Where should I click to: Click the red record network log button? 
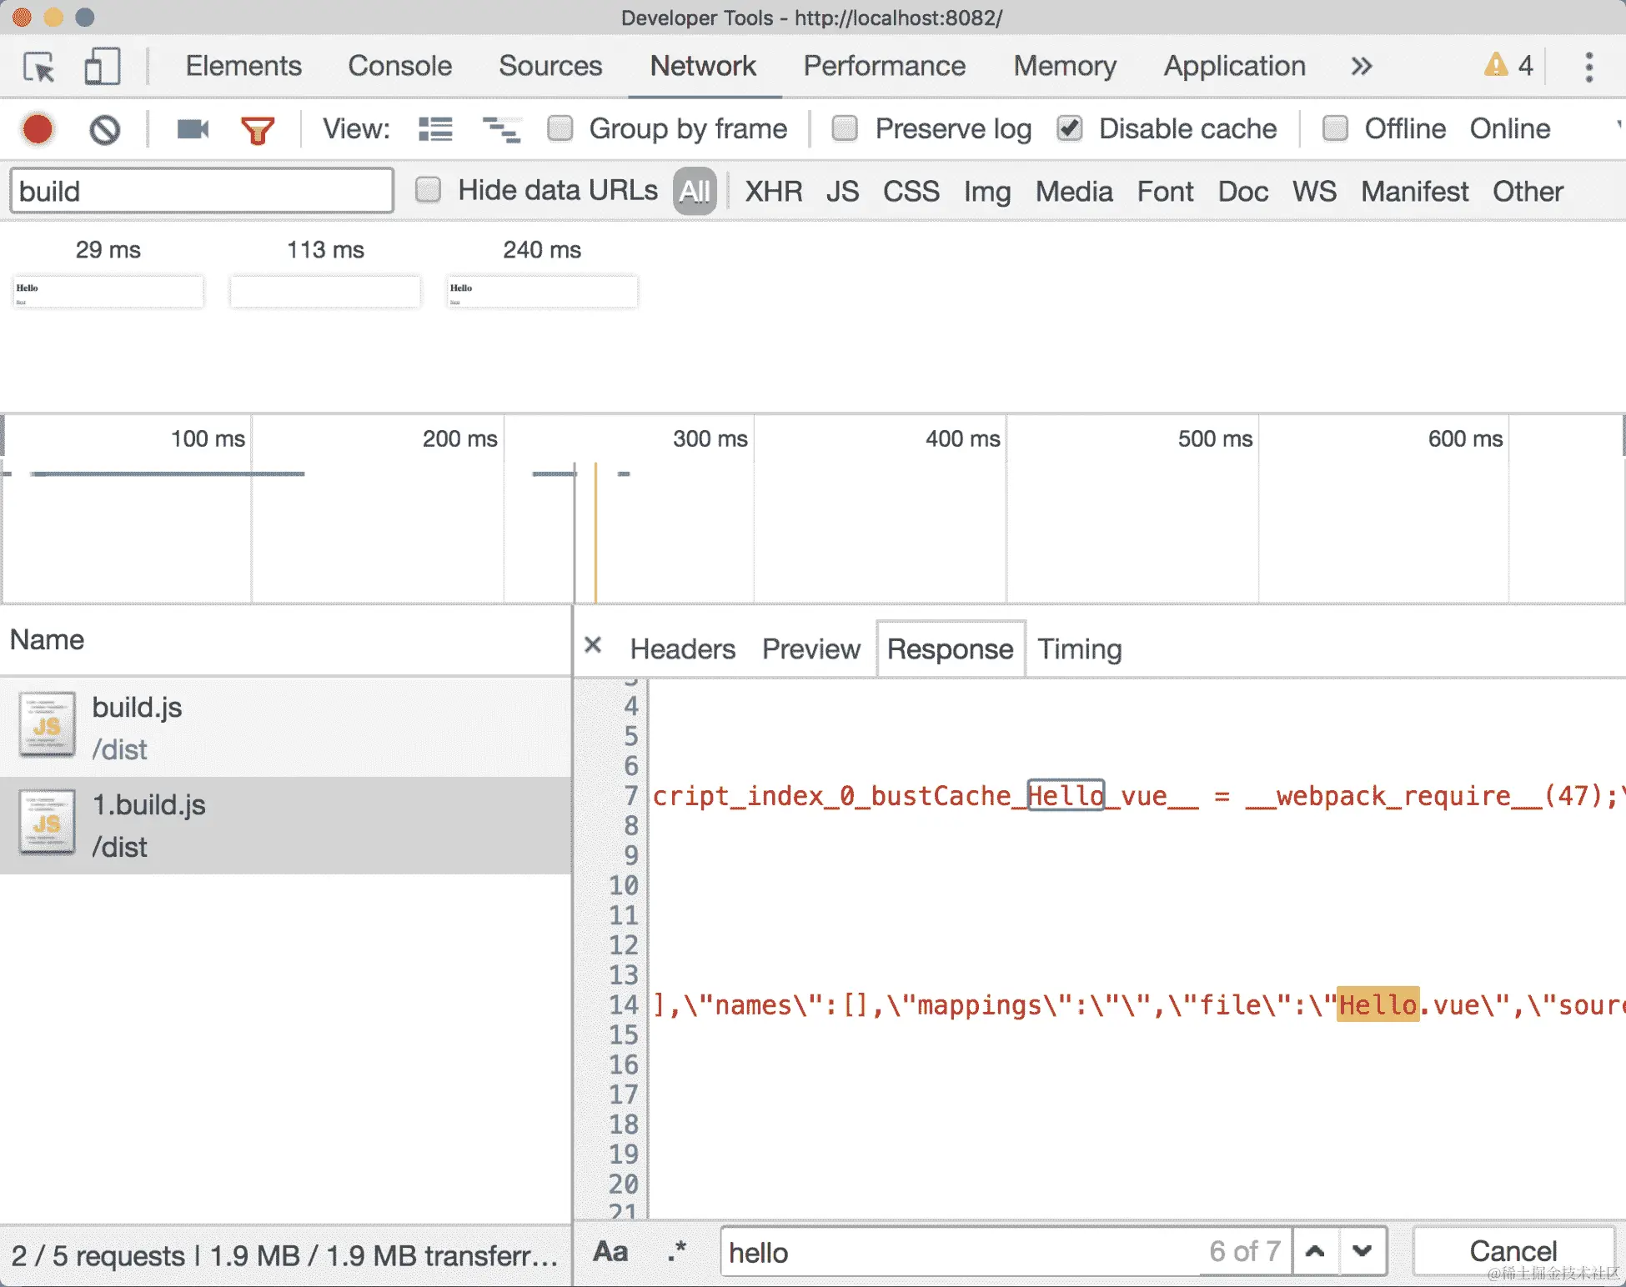(x=38, y=129)
